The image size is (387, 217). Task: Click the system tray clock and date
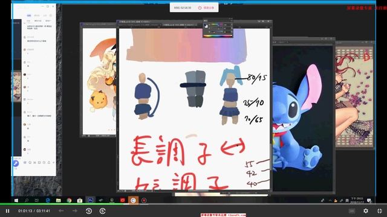click(357, 200)
